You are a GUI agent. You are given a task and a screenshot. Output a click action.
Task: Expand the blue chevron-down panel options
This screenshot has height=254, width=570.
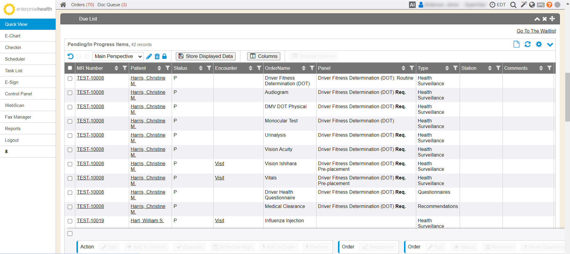tap(550, 45)
